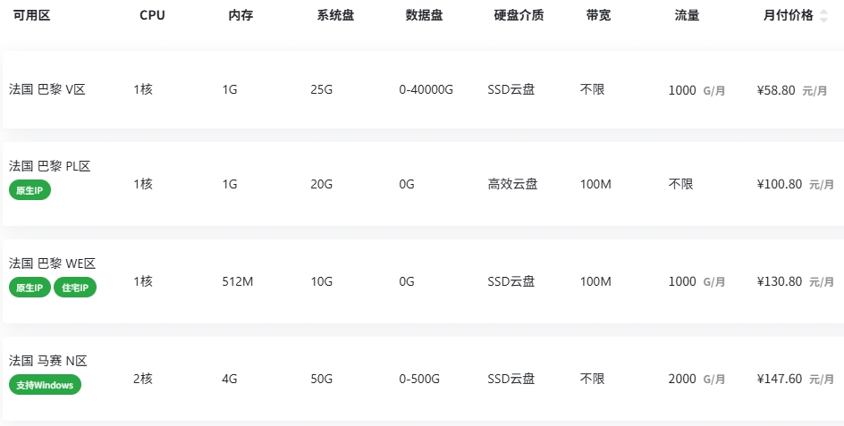
Task: Click the ¥100.80 monthly price
Action: [779, 185]
